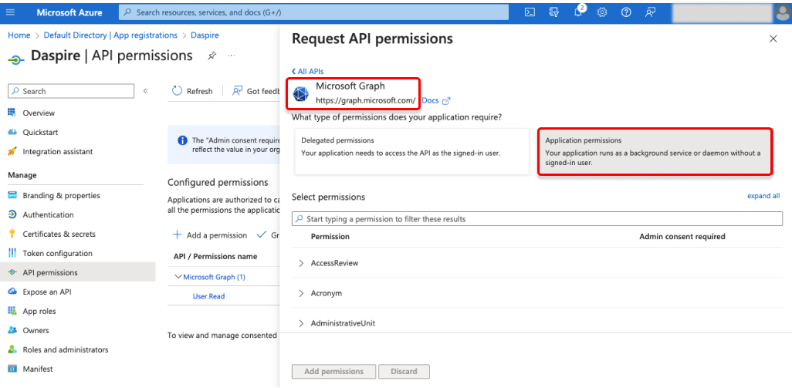Choose Application permissions card
Screen dimensions: 792x388
(655, 151)
